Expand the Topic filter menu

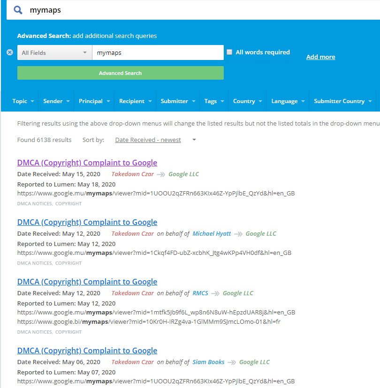point(23,101)
